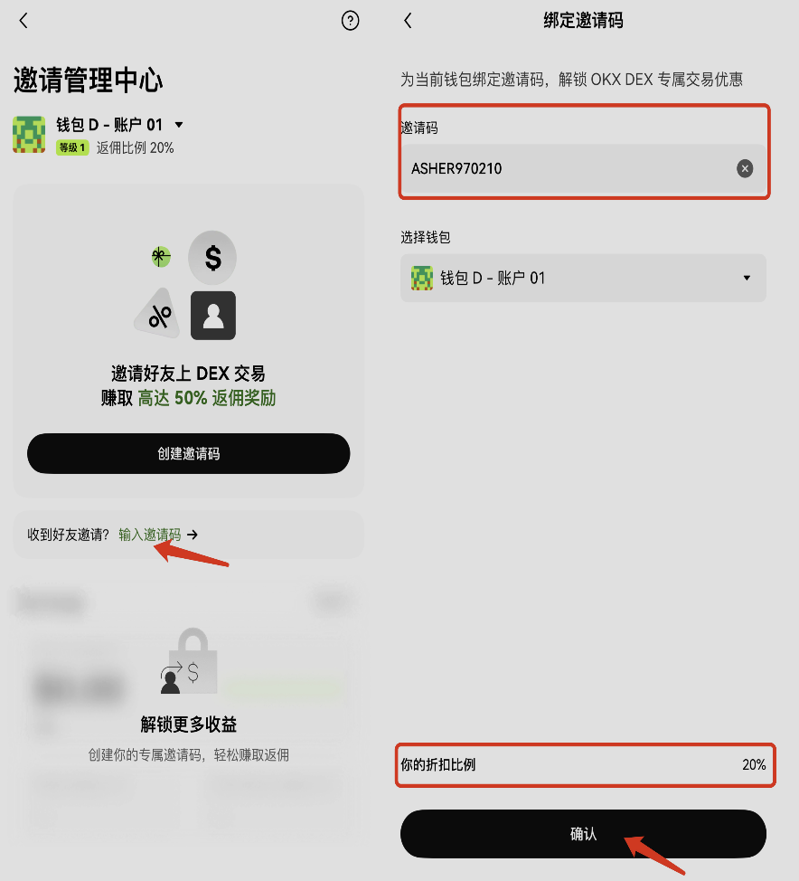
Task: Focus the 邀请码 input field
Action: pyautogui.click(x=583, y=168)
